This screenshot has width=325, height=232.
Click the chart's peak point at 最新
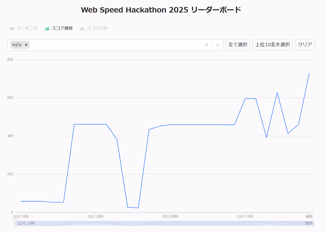point(309,73)
